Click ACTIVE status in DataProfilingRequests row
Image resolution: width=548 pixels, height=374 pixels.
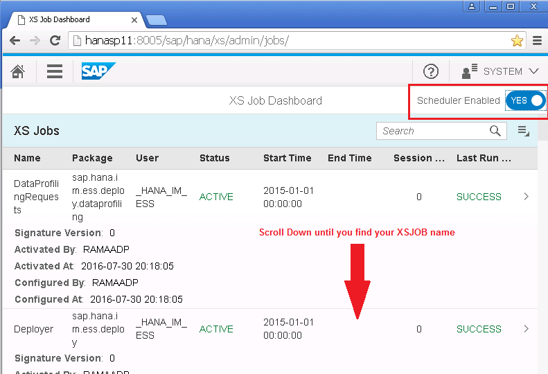(x=216, y=197)
